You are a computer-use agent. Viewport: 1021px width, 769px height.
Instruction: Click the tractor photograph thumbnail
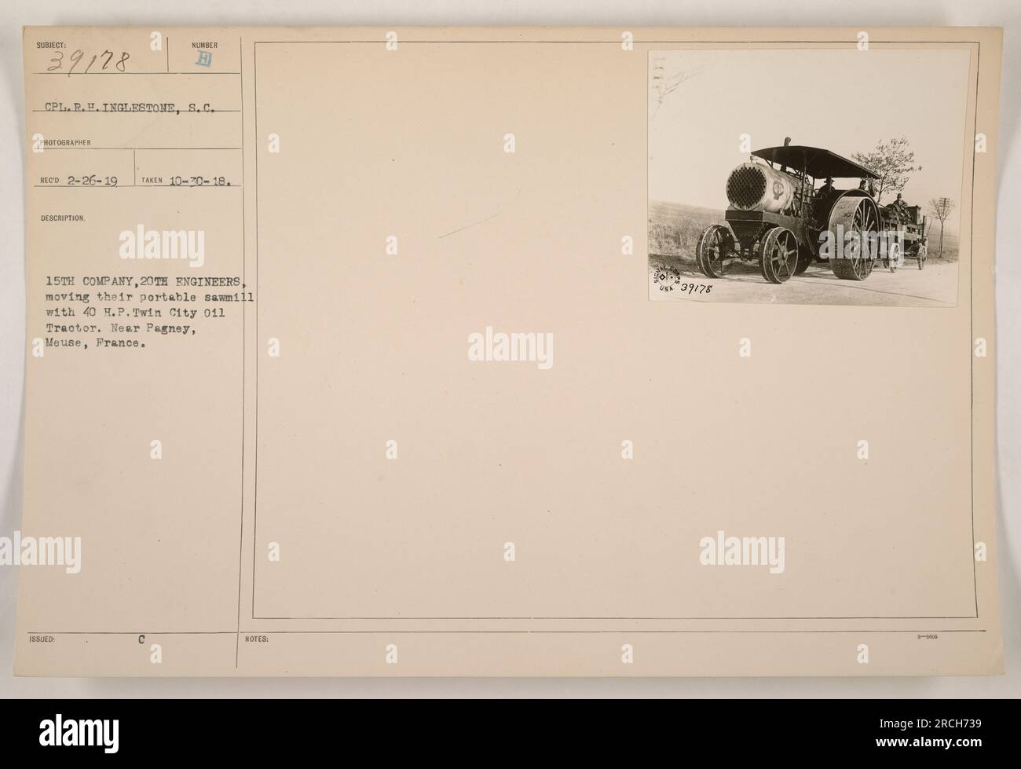coord(808,178)
